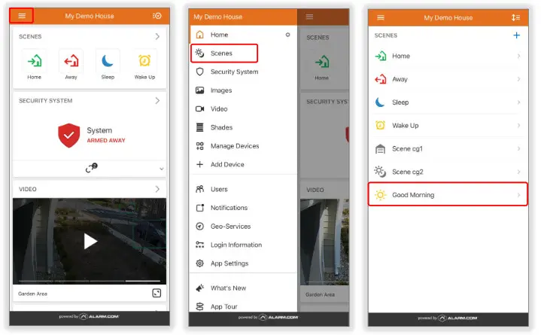
Task: Tap the red Away icon in Scenes list
Action: tap(381, 79)
